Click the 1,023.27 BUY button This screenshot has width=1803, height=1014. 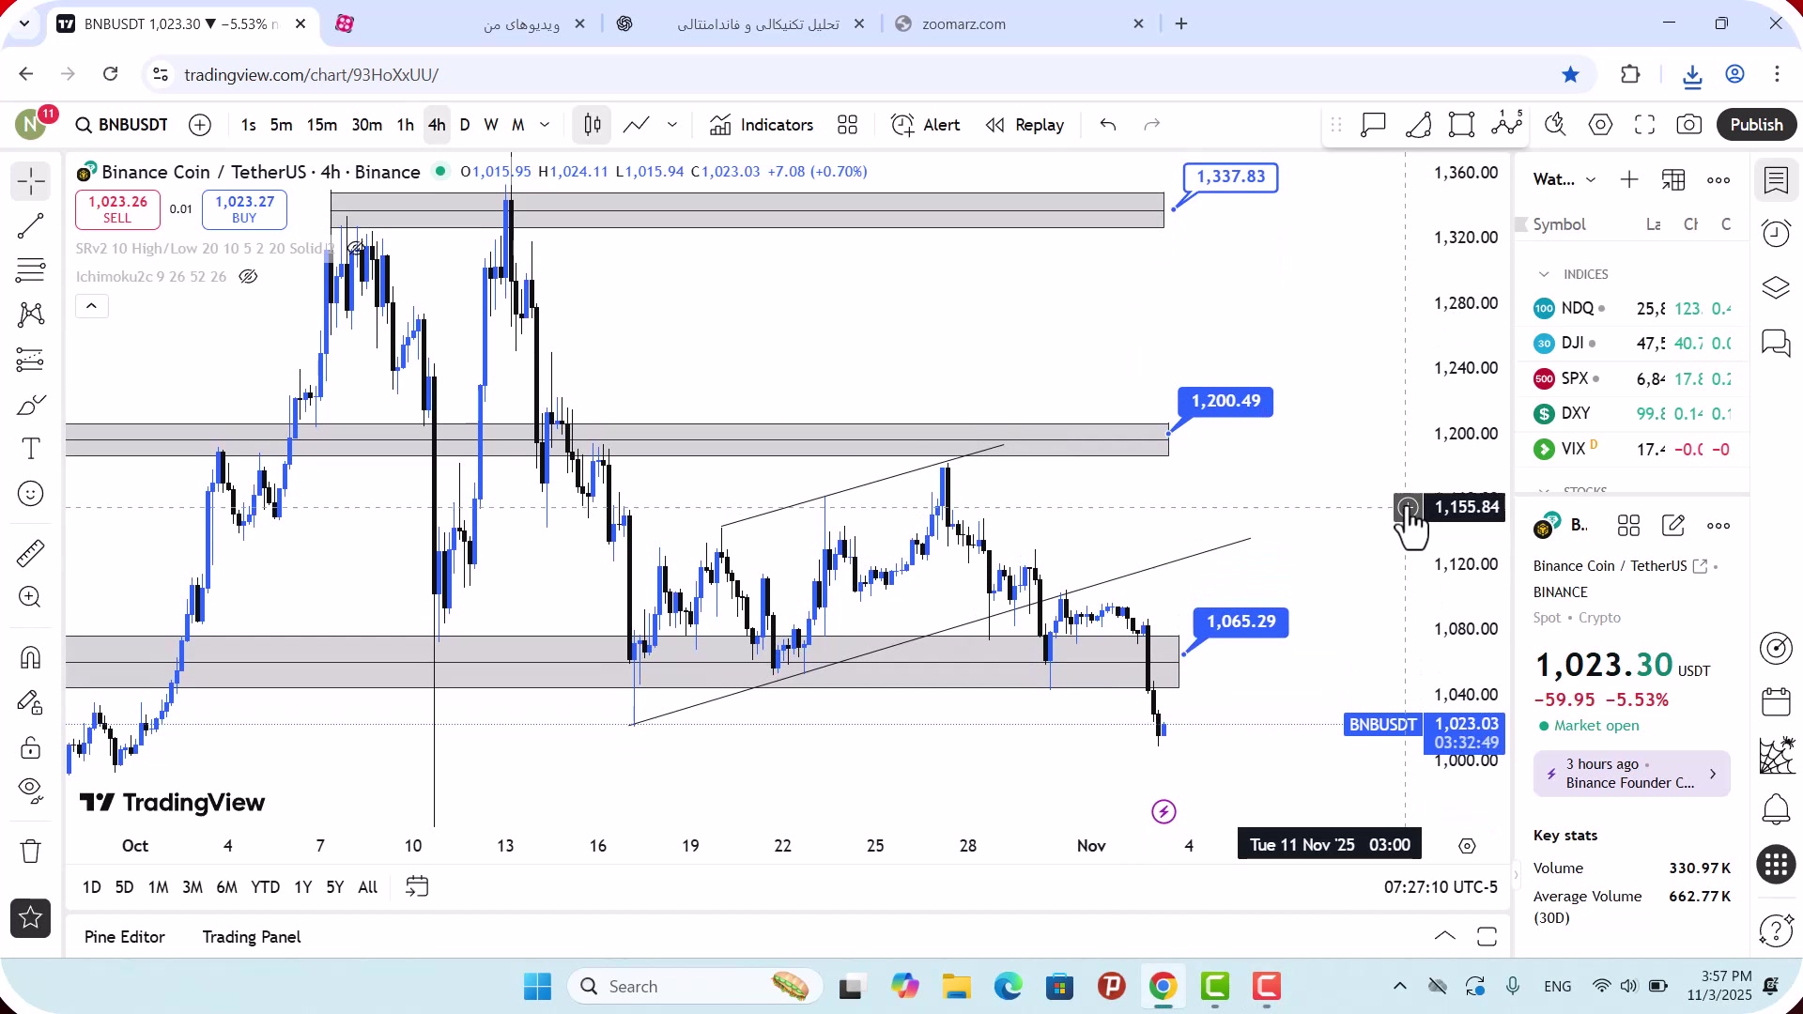[244, 209]
